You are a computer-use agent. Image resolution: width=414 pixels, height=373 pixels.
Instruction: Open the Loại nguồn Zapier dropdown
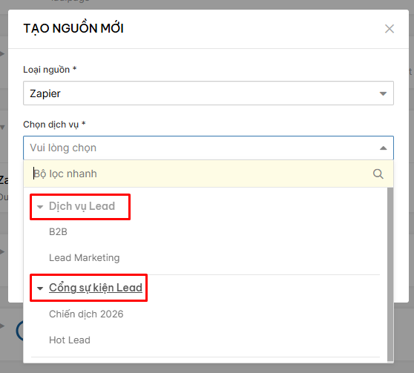[x=208, y=93]
